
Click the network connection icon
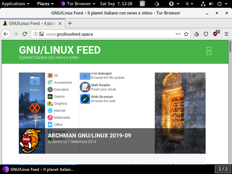point(203,4)
